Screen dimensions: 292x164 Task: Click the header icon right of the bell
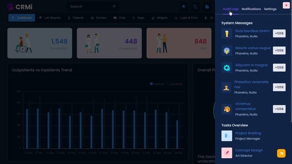[195, 7]
